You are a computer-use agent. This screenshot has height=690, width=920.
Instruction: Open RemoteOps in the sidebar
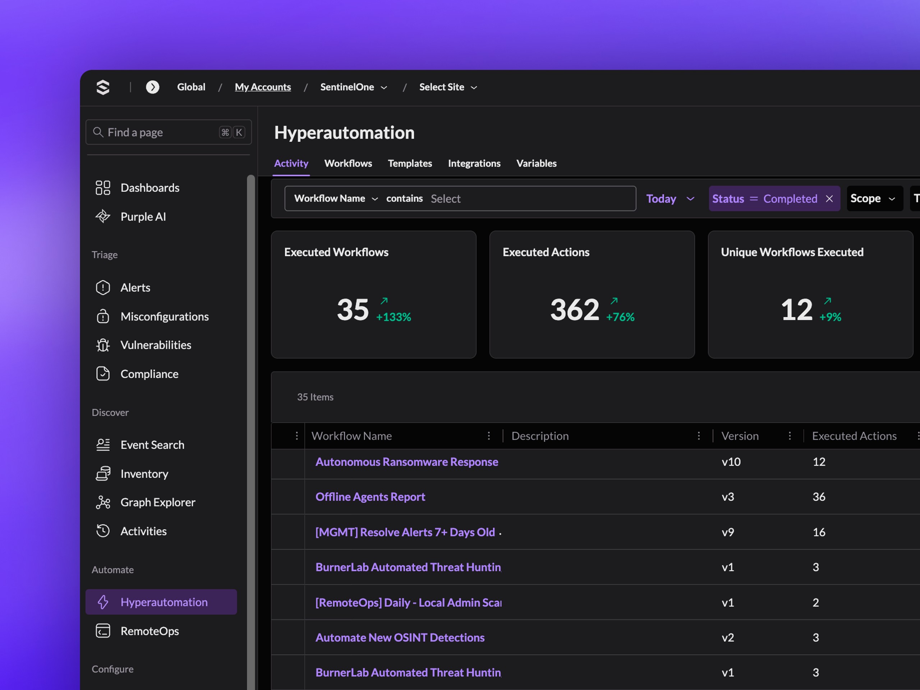click(x=150, y=631)
